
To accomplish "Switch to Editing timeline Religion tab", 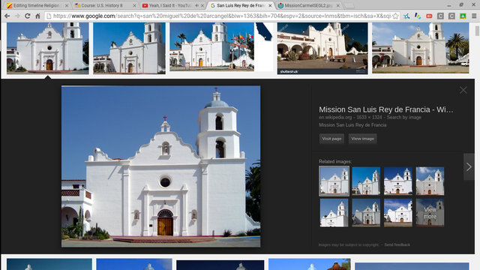I will click(36, 5).
